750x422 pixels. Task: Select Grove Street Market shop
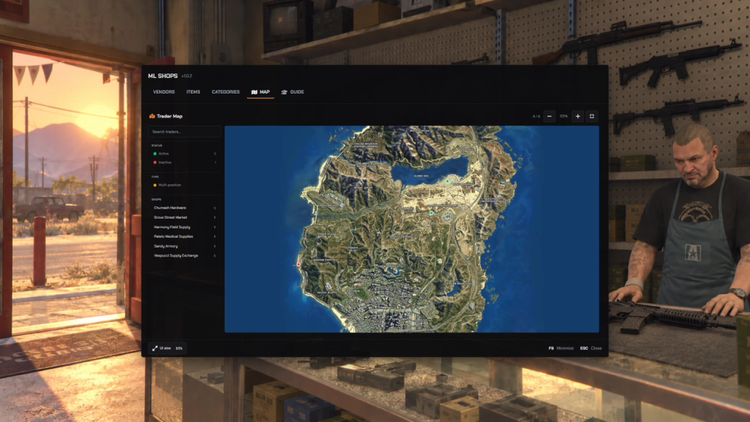[184, 218]
